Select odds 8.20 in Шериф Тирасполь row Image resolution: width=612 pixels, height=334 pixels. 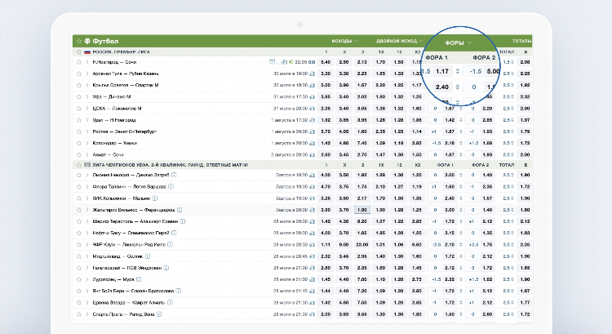coord(362,221)
